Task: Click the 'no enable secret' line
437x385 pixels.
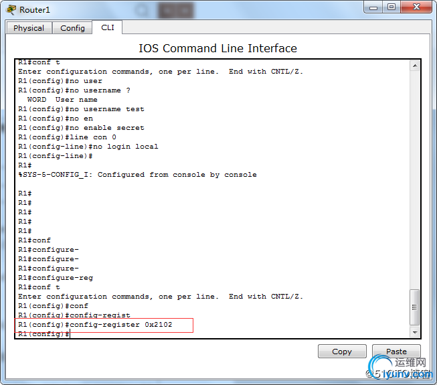Action: [81, 128]
